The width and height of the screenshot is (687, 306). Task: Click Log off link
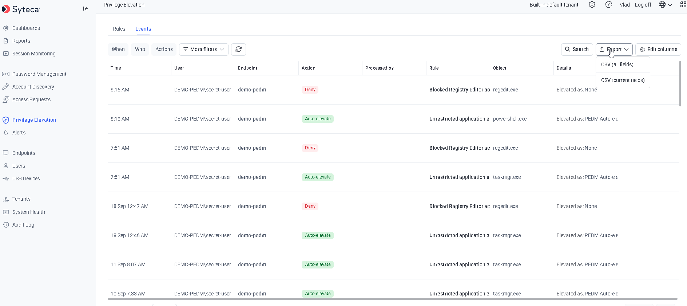pos(643,5)
